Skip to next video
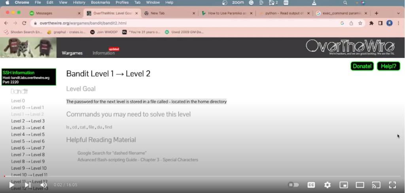405x193 pixels. (28, 185)
